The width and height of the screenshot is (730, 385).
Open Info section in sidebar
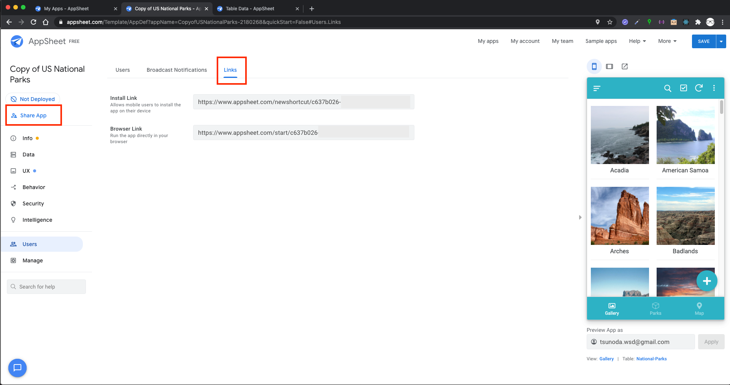[x=27, y=138]
